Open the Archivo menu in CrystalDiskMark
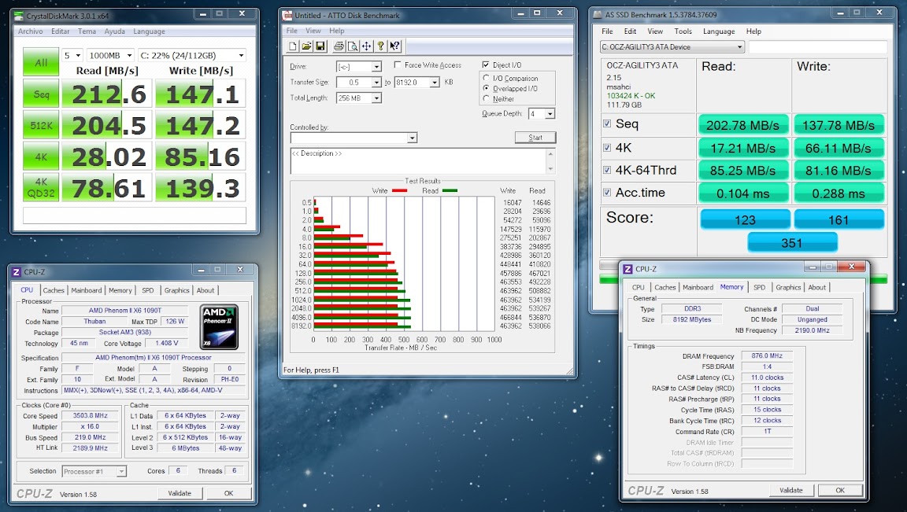 tap(30, 31)
